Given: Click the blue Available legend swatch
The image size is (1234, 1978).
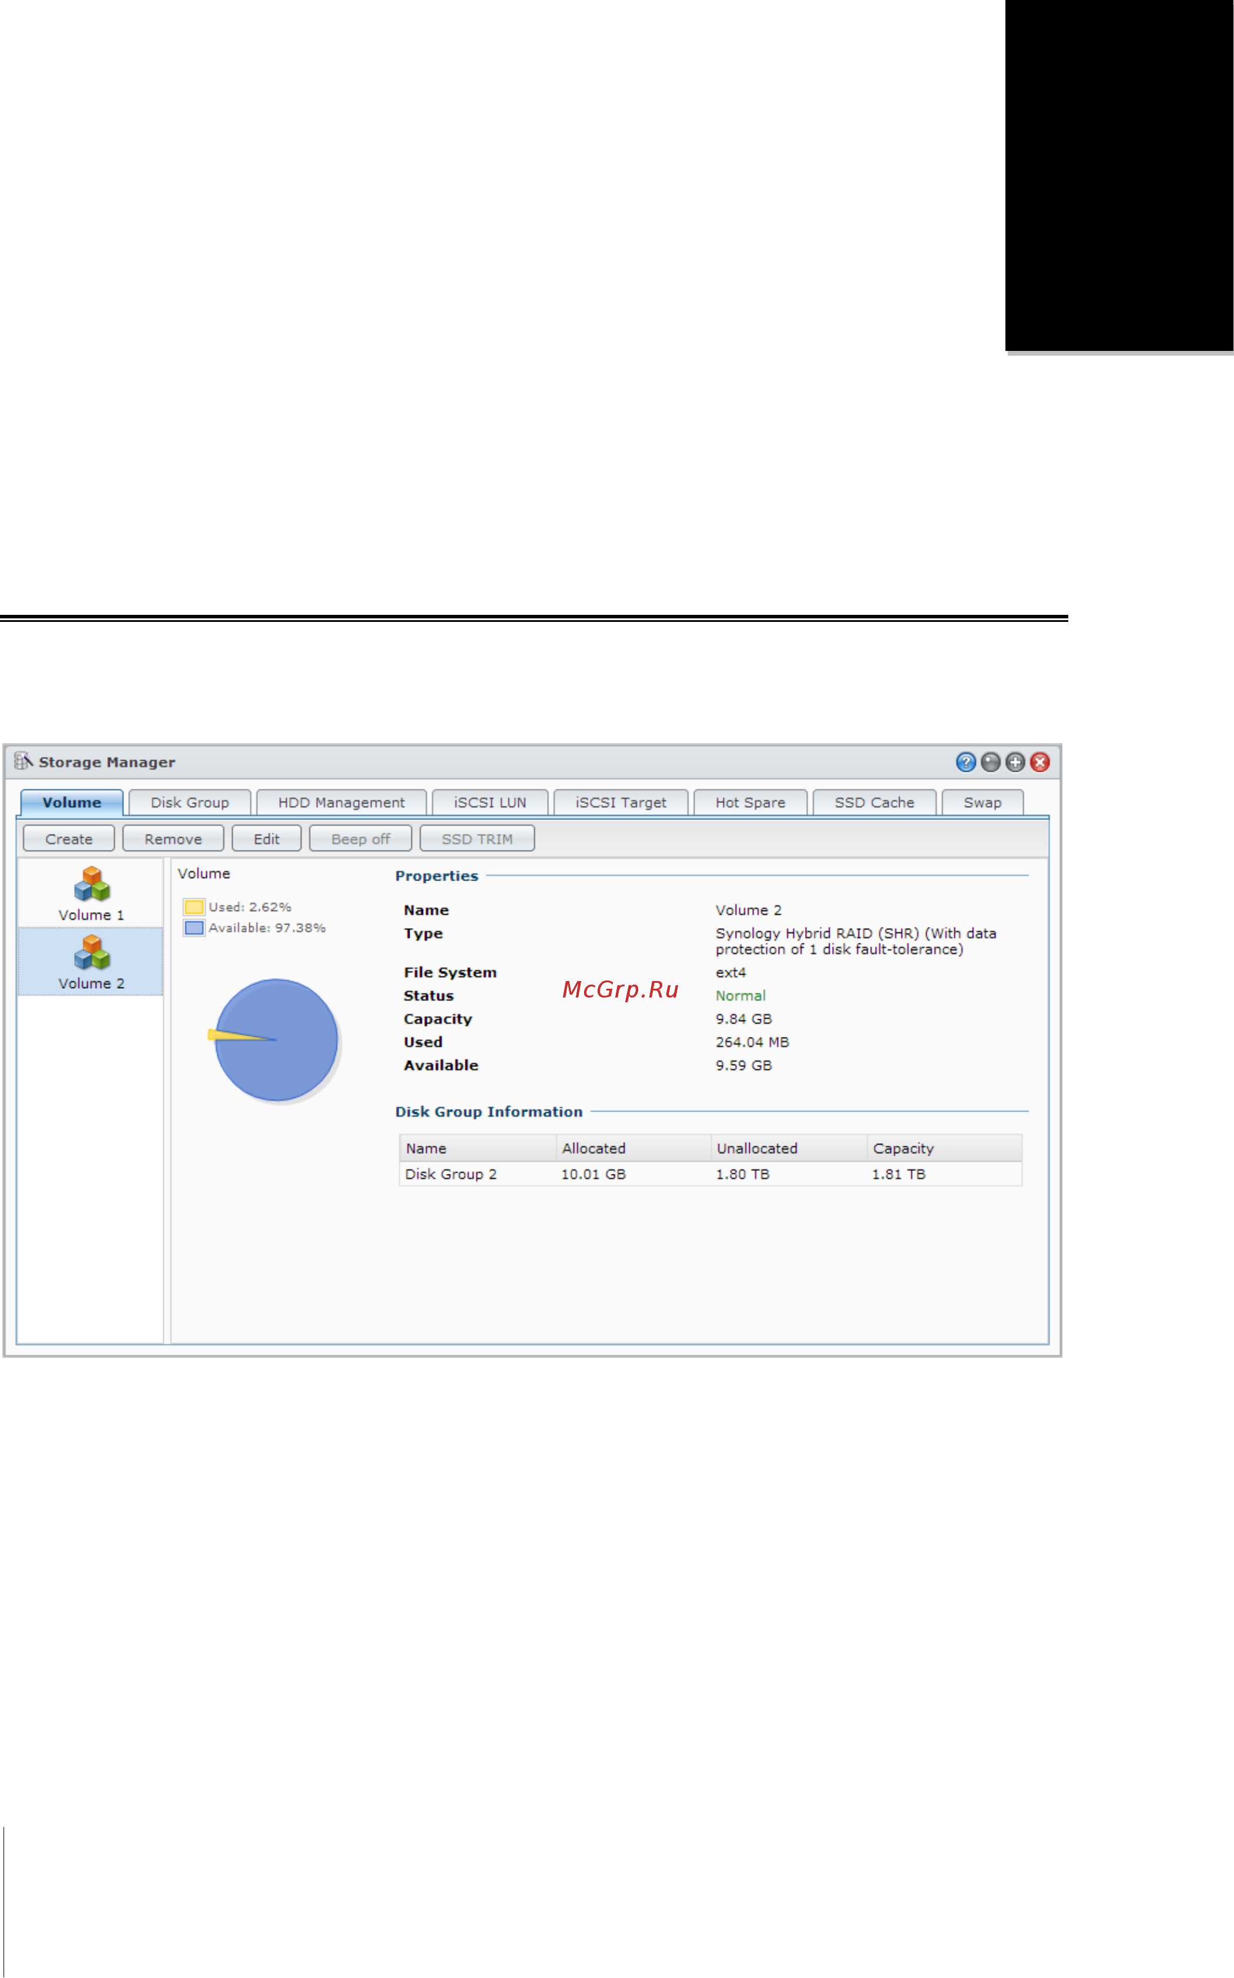Looking at the screenshot, I should pos(193,928).
